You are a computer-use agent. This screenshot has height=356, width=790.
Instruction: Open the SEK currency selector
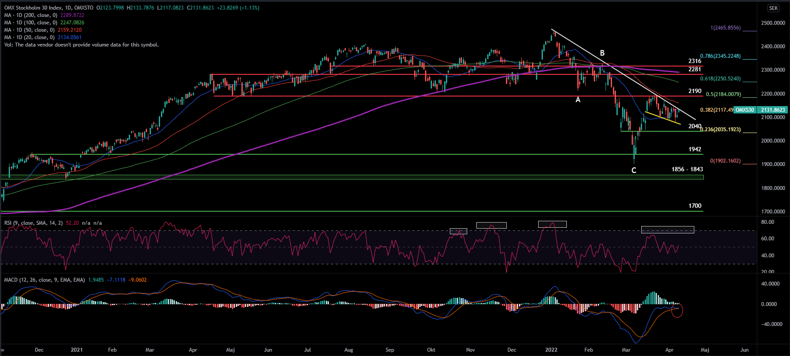[773, 8]
